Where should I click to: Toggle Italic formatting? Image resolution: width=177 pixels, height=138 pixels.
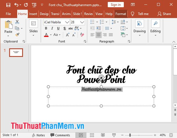52,28
